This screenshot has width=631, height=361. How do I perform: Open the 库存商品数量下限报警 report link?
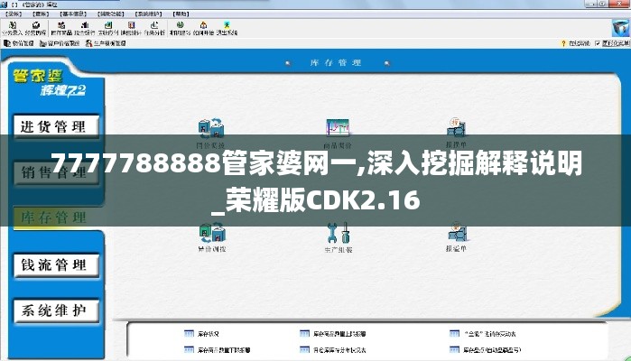[x=218, y=350]
